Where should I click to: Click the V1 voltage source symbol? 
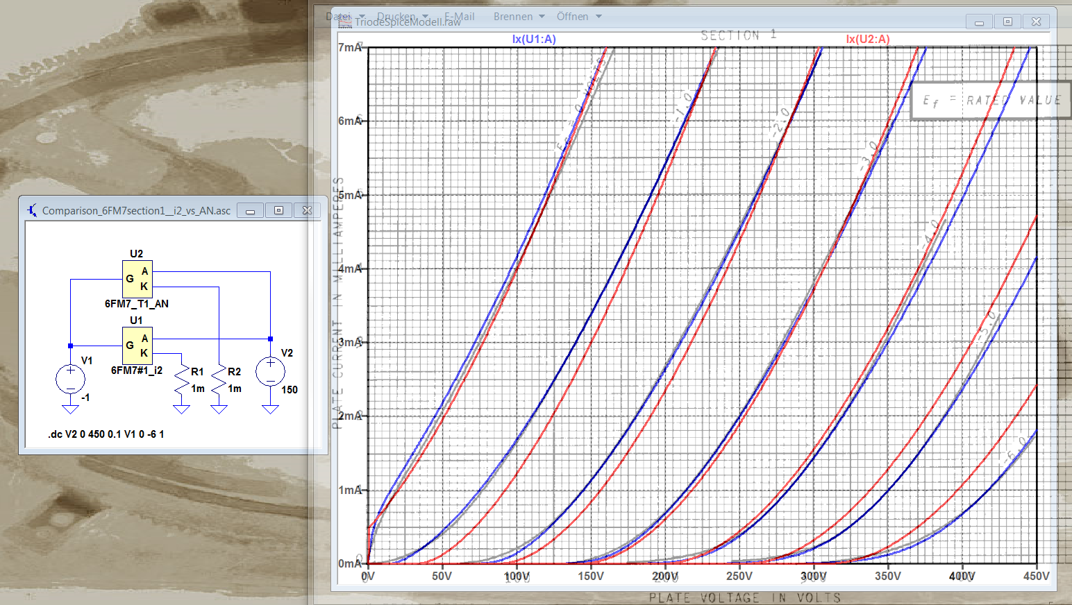tap(70, 379)
